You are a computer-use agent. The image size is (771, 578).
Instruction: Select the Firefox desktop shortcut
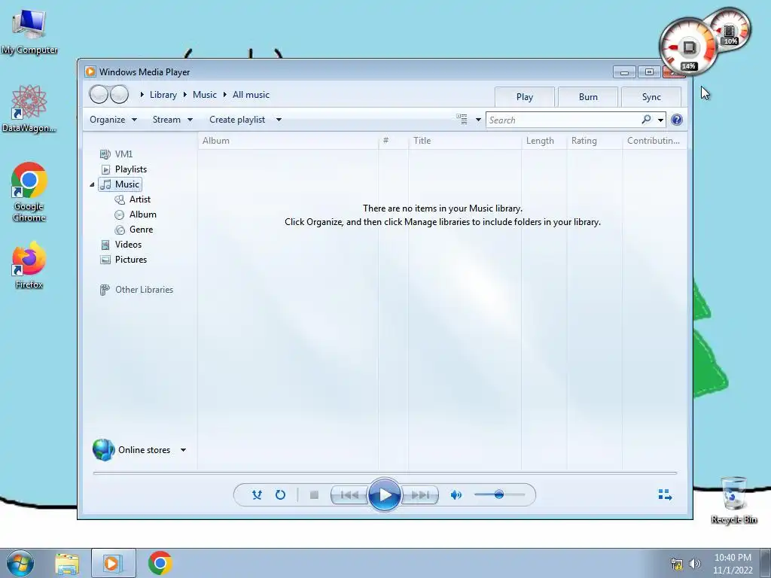coord(29,265)
